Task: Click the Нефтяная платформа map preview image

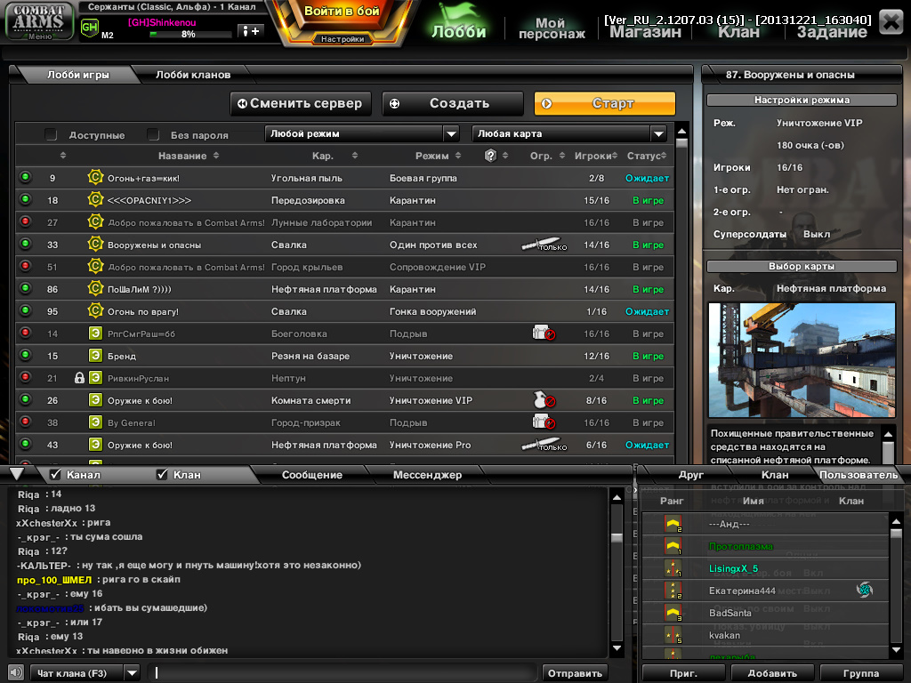Action: 802,359
